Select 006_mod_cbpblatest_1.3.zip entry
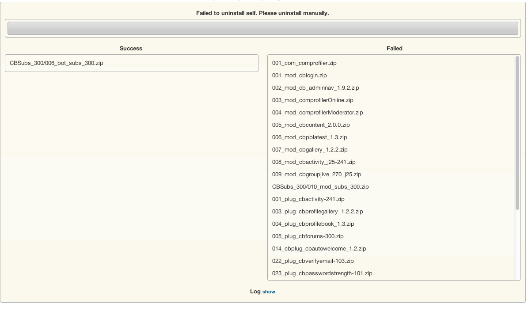This screenshot has height=315, width=532. point(309,137)
